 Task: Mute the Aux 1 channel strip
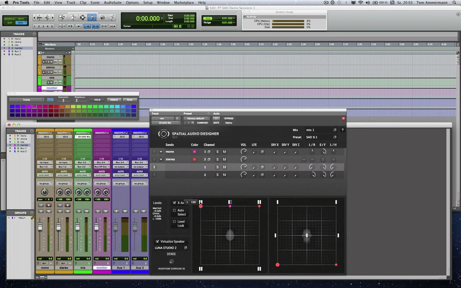coord(125,211)
